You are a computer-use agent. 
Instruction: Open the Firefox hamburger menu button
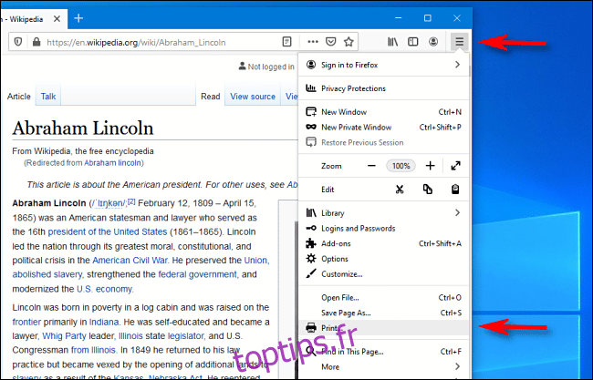[459, 42]
